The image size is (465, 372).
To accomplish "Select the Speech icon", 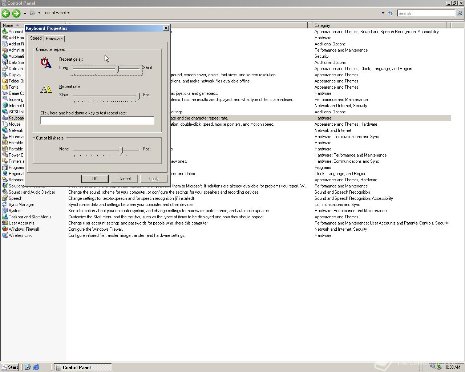I will [5, 198].
